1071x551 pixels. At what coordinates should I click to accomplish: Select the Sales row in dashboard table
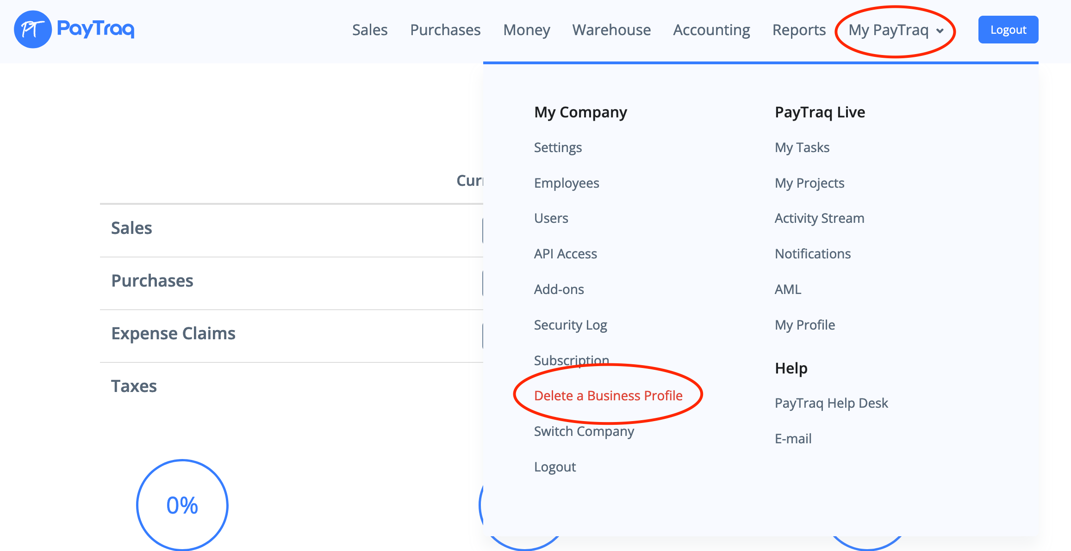pos(292,230)
